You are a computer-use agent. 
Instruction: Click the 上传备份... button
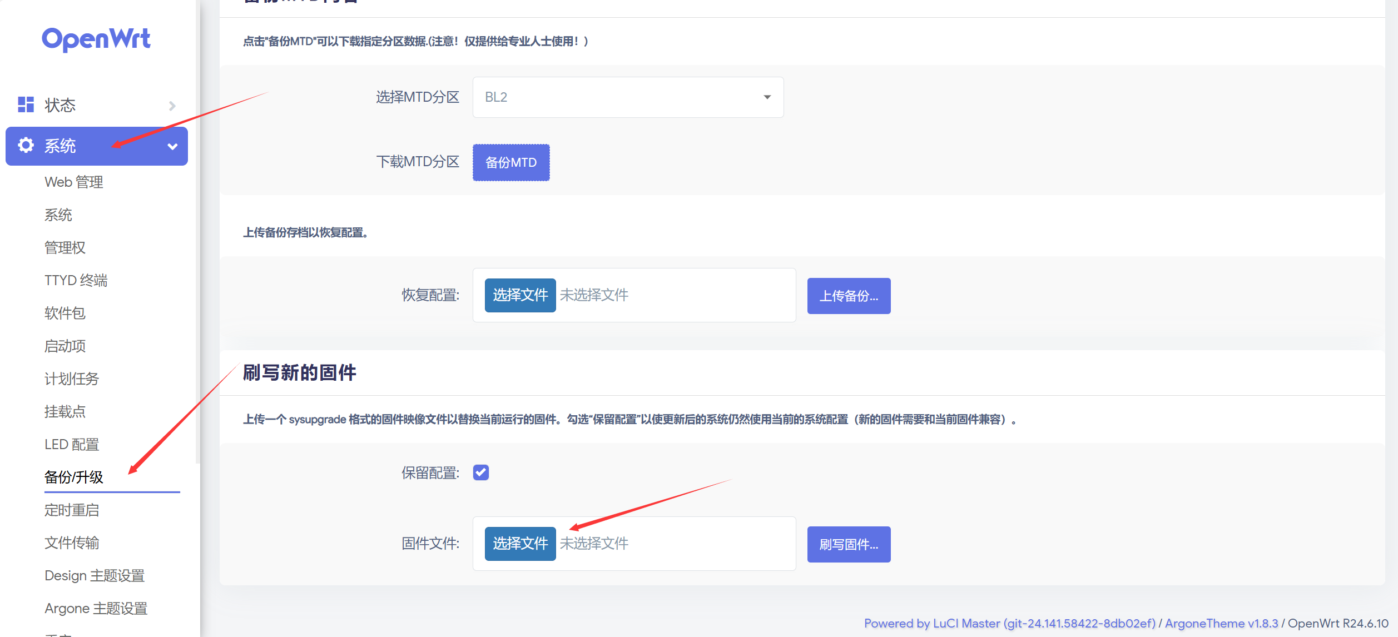[849, 296]
